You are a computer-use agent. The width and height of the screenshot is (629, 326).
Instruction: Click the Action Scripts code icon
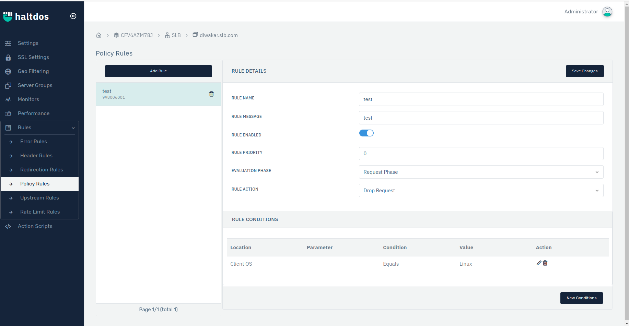(8, 226)
